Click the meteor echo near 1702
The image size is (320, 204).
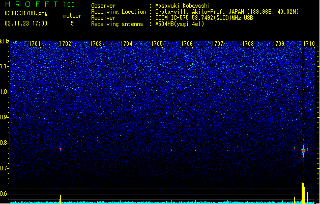[x=61, y=149]
